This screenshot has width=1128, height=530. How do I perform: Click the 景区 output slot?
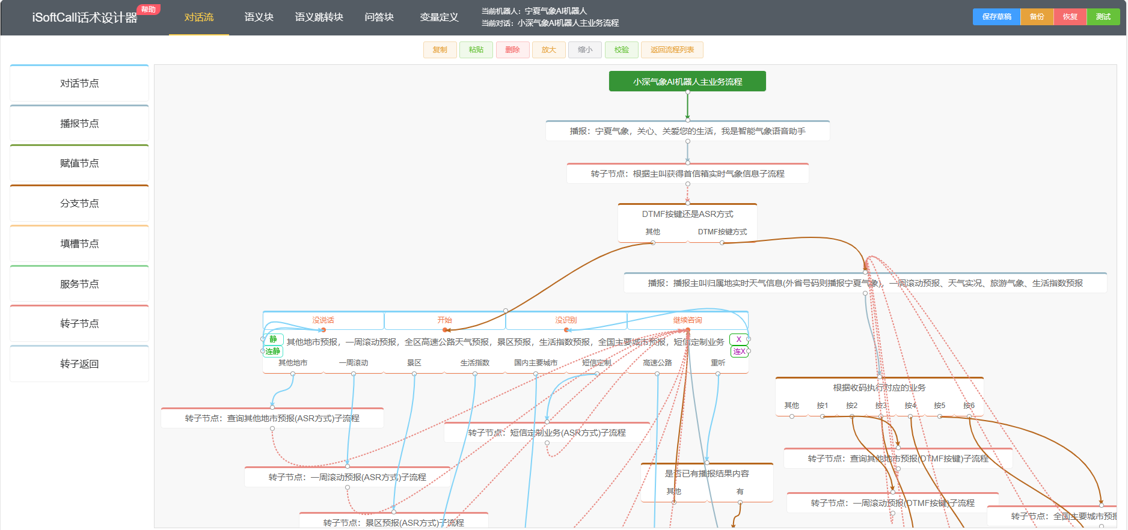click(414, 363)
